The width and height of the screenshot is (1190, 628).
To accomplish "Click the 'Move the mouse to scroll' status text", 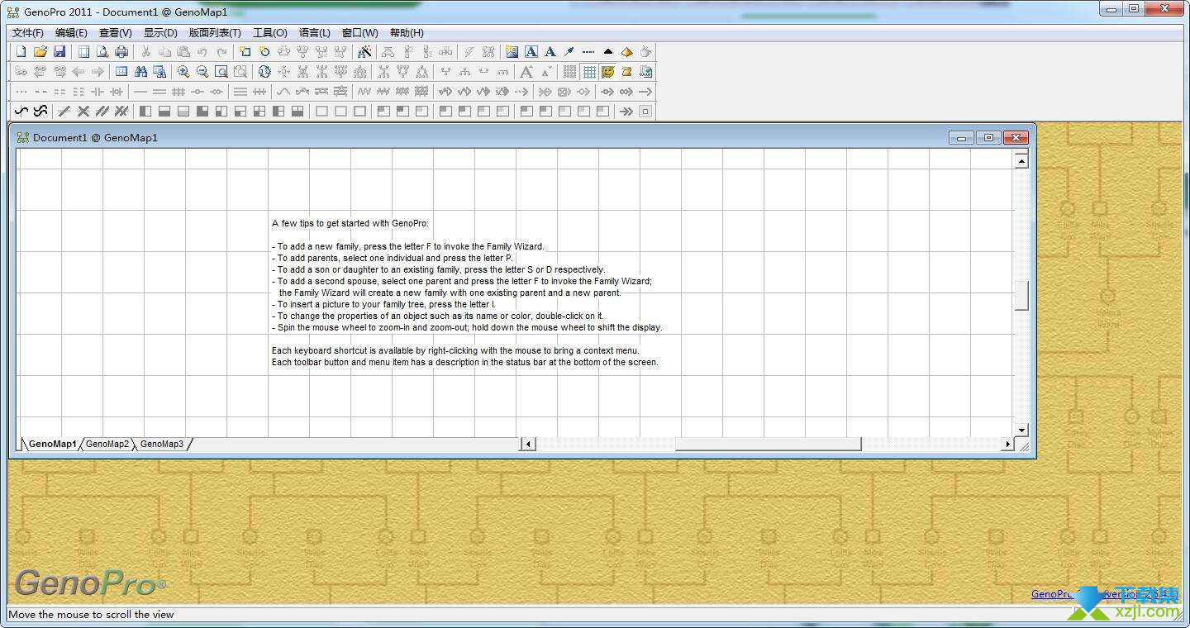I will pyautogui.click(x=91, y=614).
